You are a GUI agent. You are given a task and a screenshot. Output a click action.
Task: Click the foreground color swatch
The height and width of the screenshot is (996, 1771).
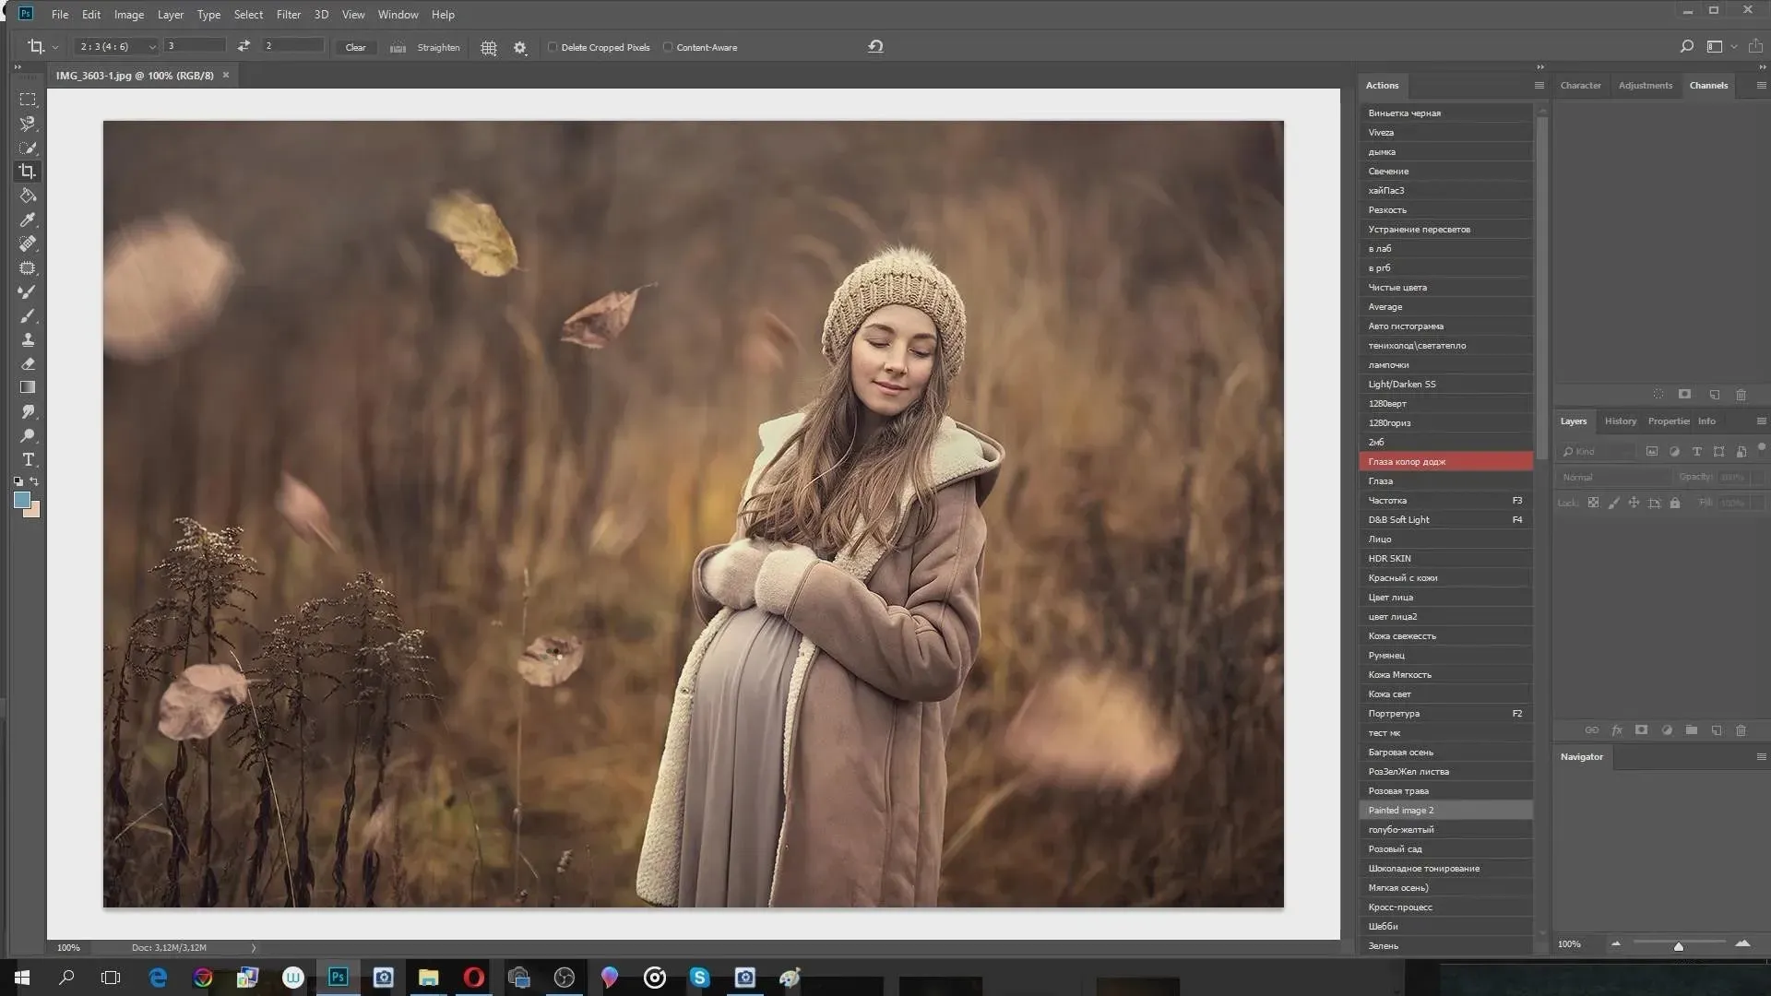pos(21,500)
